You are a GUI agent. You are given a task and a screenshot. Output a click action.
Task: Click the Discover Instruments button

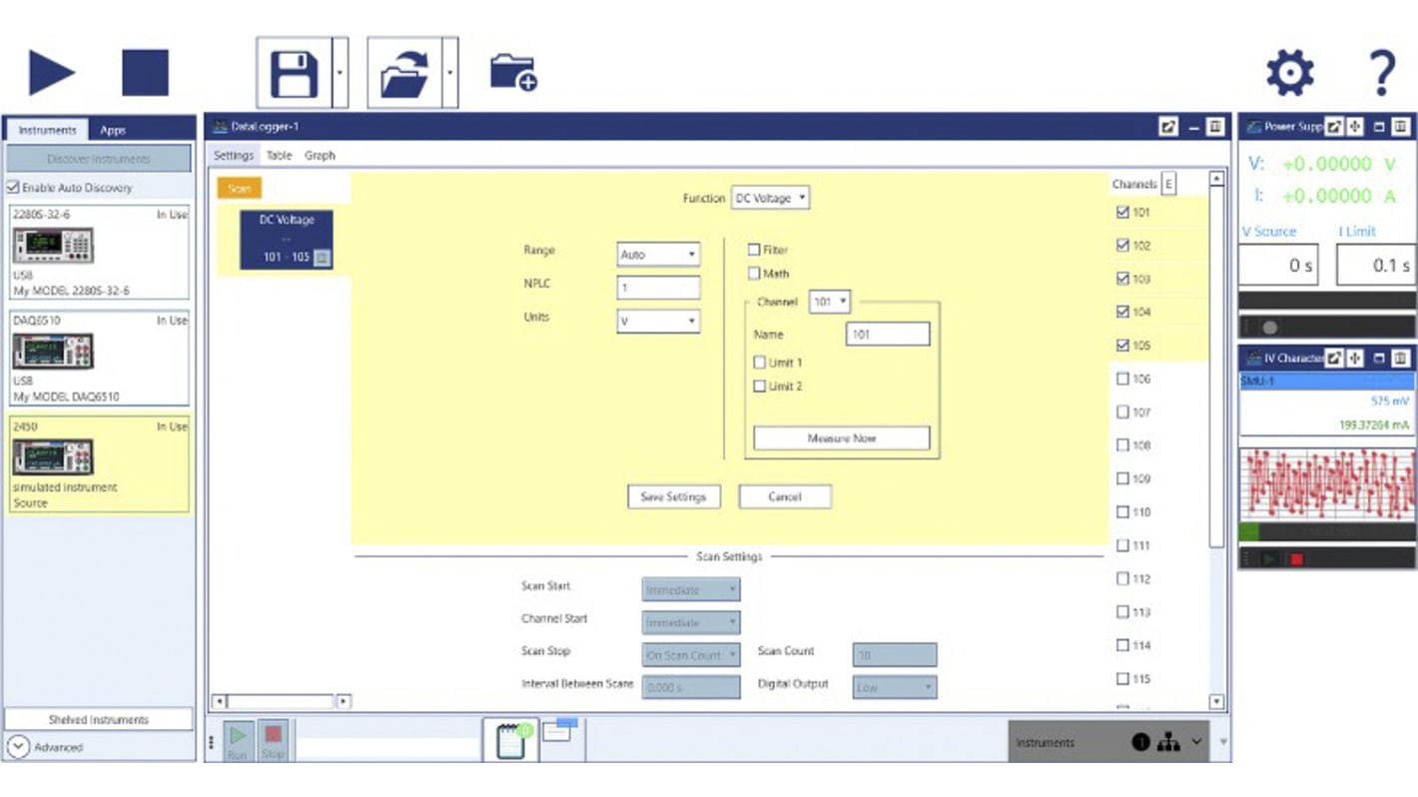pos(99,159)
